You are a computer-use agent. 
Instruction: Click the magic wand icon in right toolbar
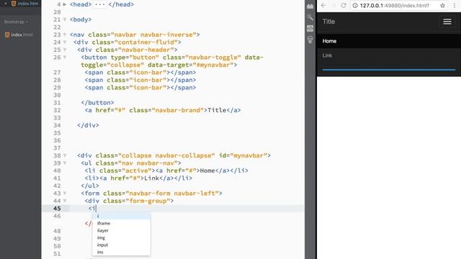pyautogui.click(x=310, y=17)
